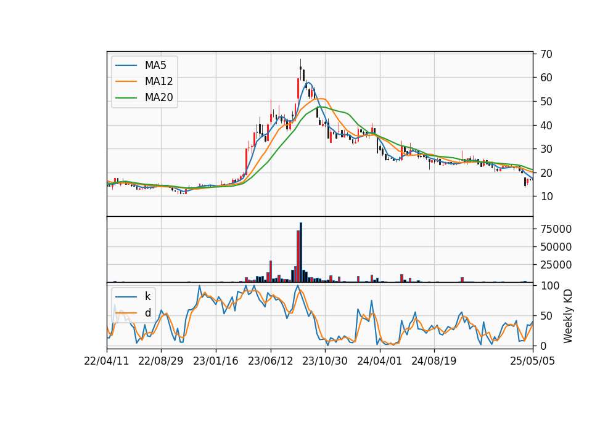
Task: Click the 22/04/11 date tick label
Action: click(x=107, y=361)
